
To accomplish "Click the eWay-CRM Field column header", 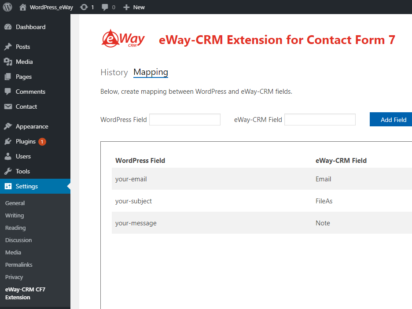I will pos(341,161).
